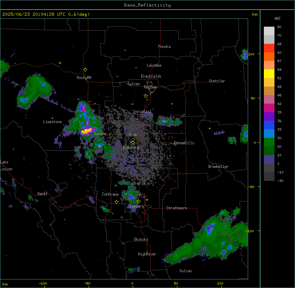The image size is (295, 288).
Task: Select the bright yellow 51-54 dBZ swatch
Action: (269, 74)
